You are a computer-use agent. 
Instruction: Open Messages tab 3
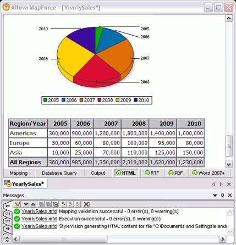[7, 221]
